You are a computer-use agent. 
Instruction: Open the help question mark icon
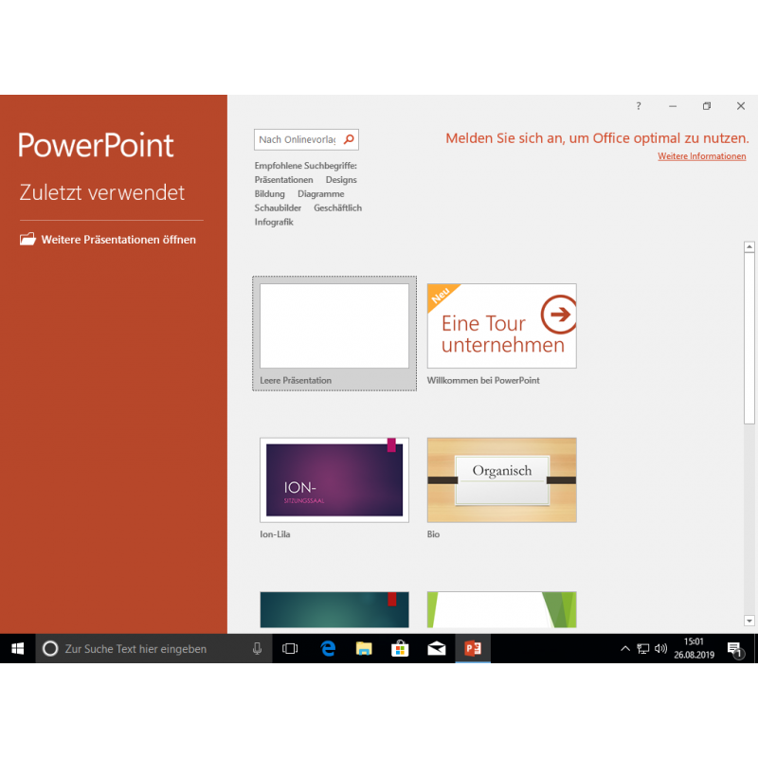639,106
